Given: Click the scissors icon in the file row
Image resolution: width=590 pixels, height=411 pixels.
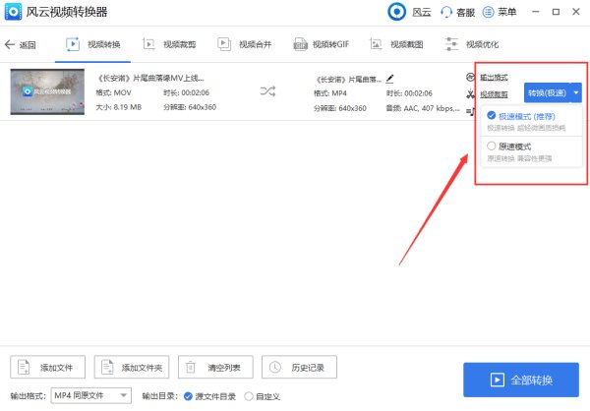Looking at the screenshot, I should [470, 94].
